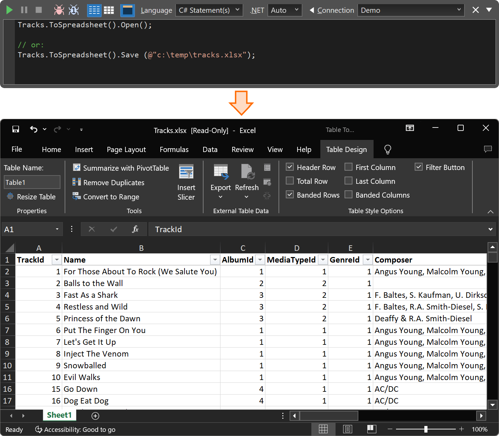Expand the formula bar chevron
The height and width of the screenshot is (436, 499).
490,229
